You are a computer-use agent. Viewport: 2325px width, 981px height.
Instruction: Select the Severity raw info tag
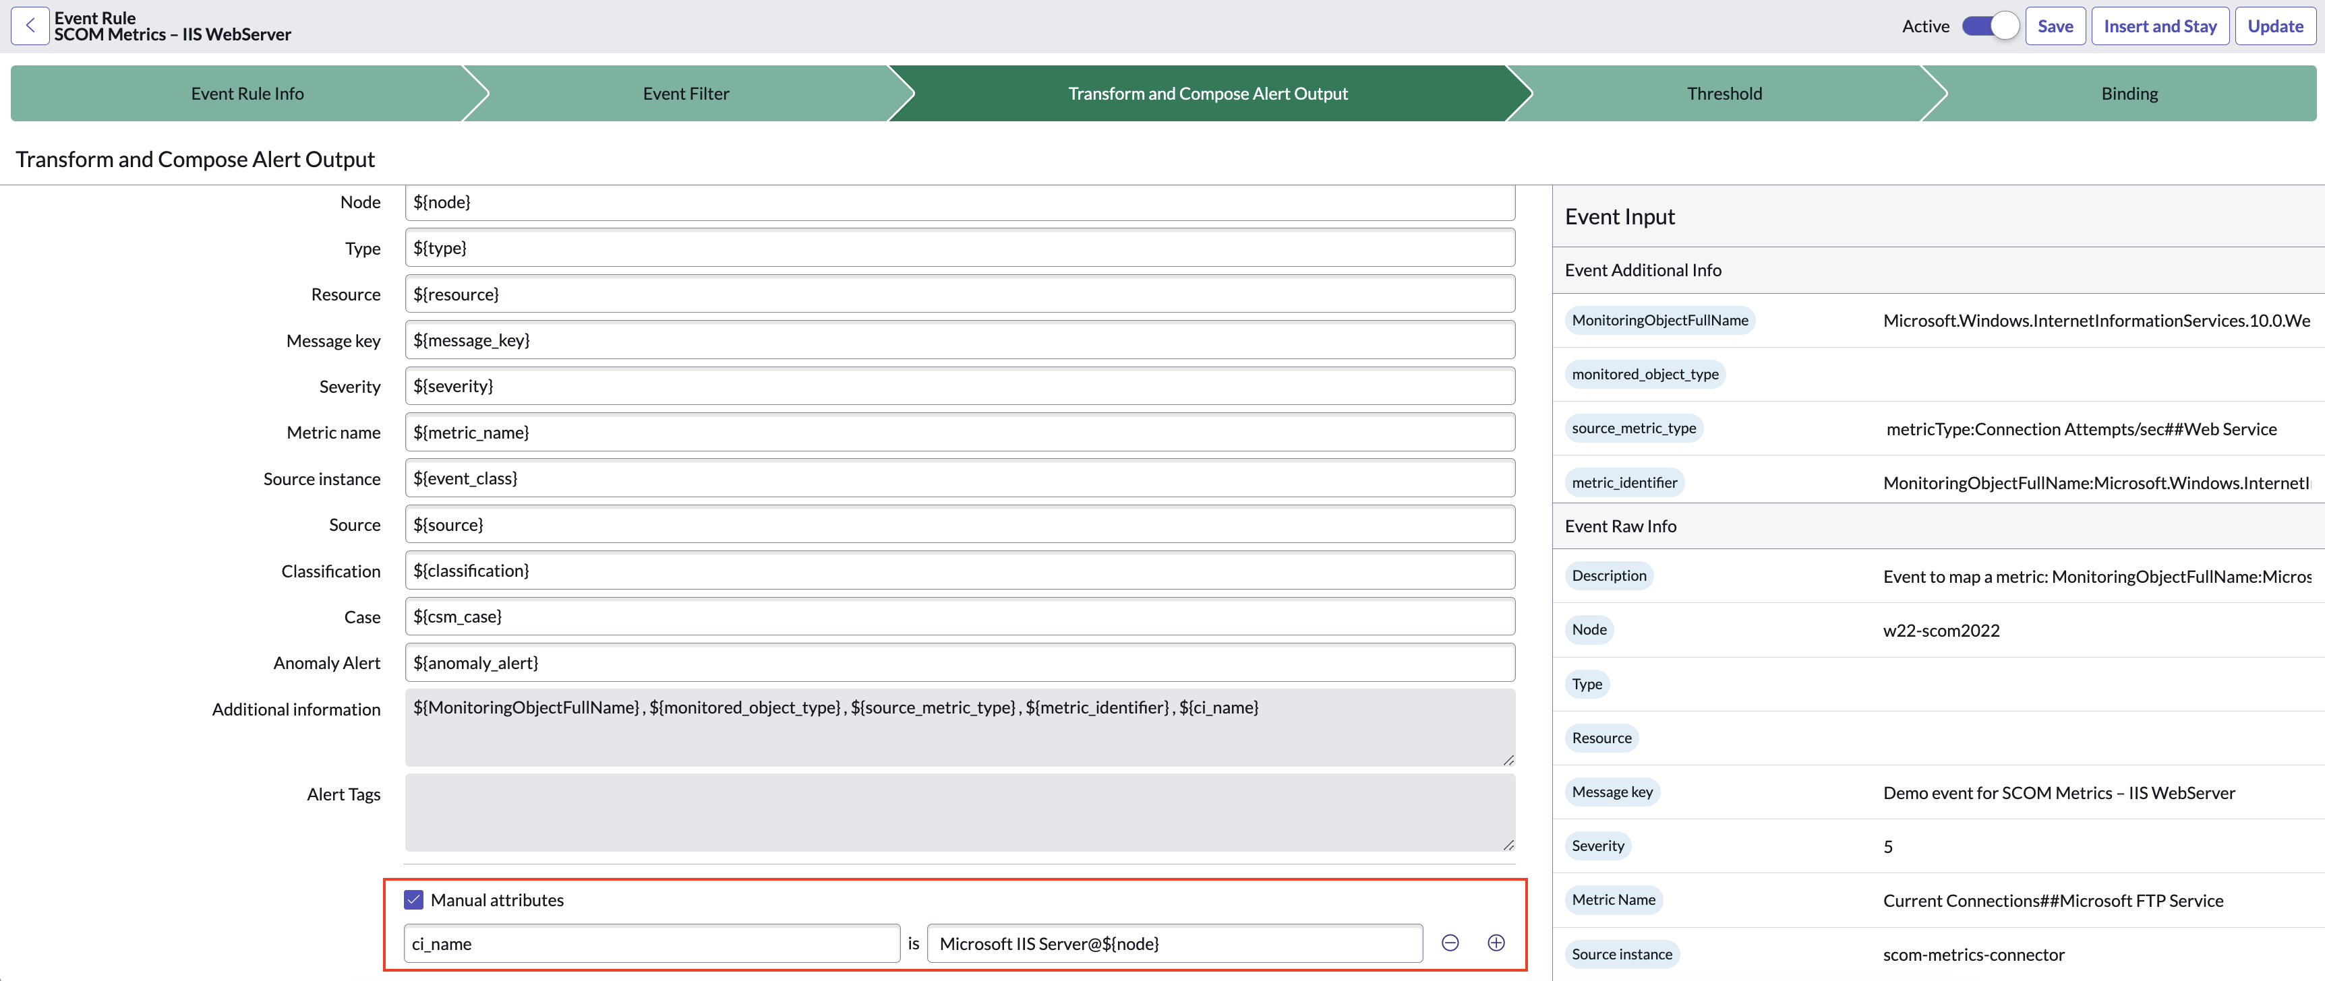click(1598, 846)
